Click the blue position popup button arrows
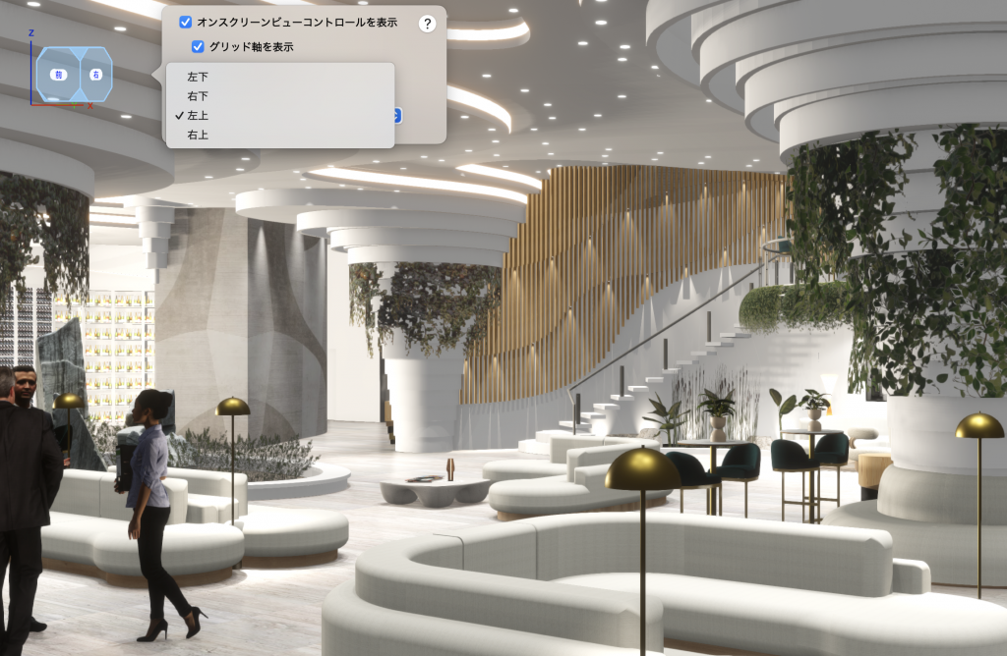 [x=396, y=116]
